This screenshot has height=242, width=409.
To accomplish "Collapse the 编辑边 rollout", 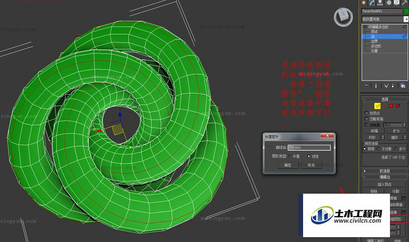I will click(x=385, y=177).
